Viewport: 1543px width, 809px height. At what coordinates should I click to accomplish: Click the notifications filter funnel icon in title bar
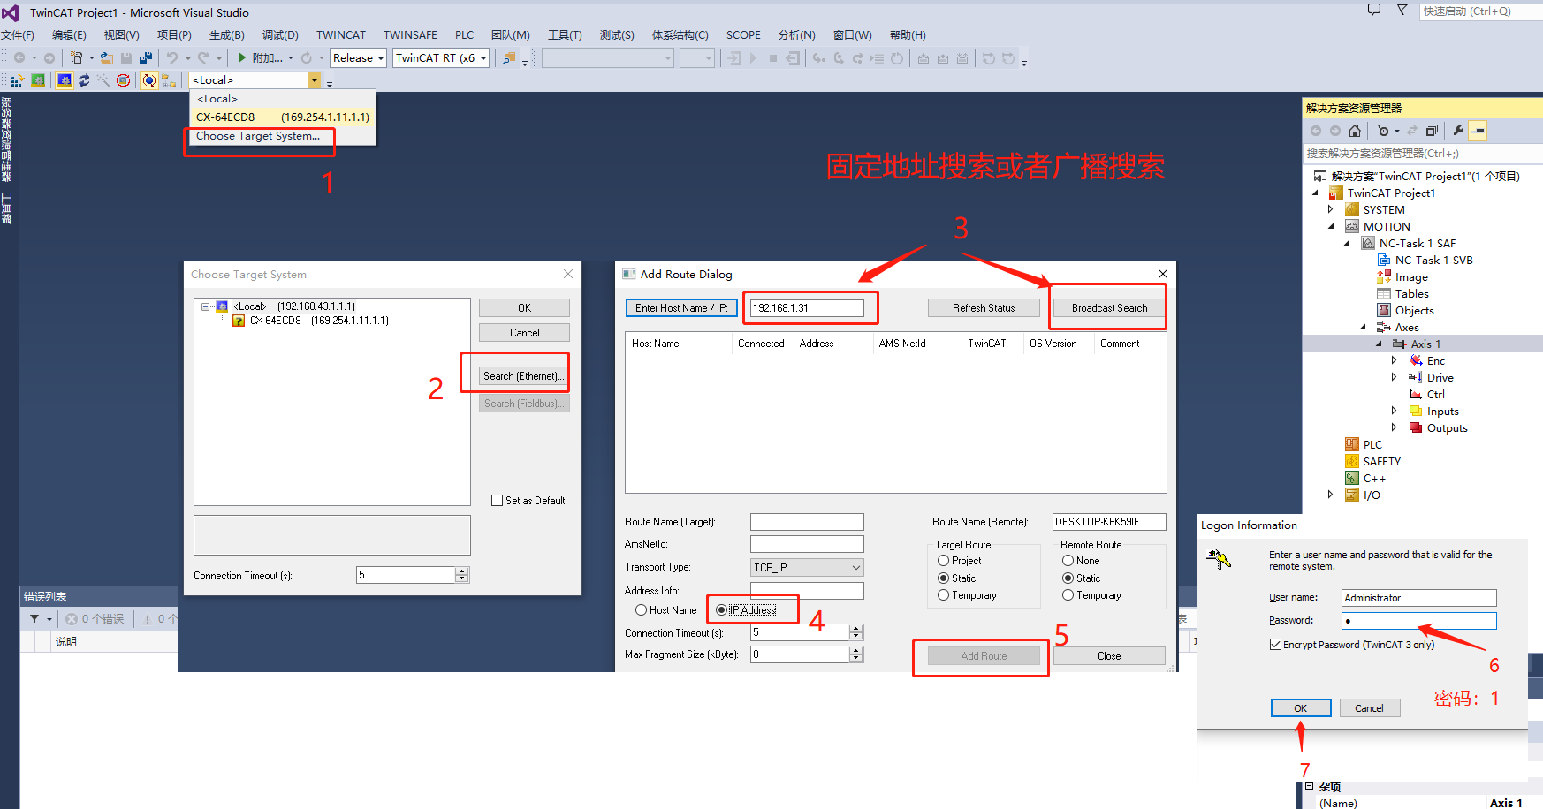(x=1402, y=11)
